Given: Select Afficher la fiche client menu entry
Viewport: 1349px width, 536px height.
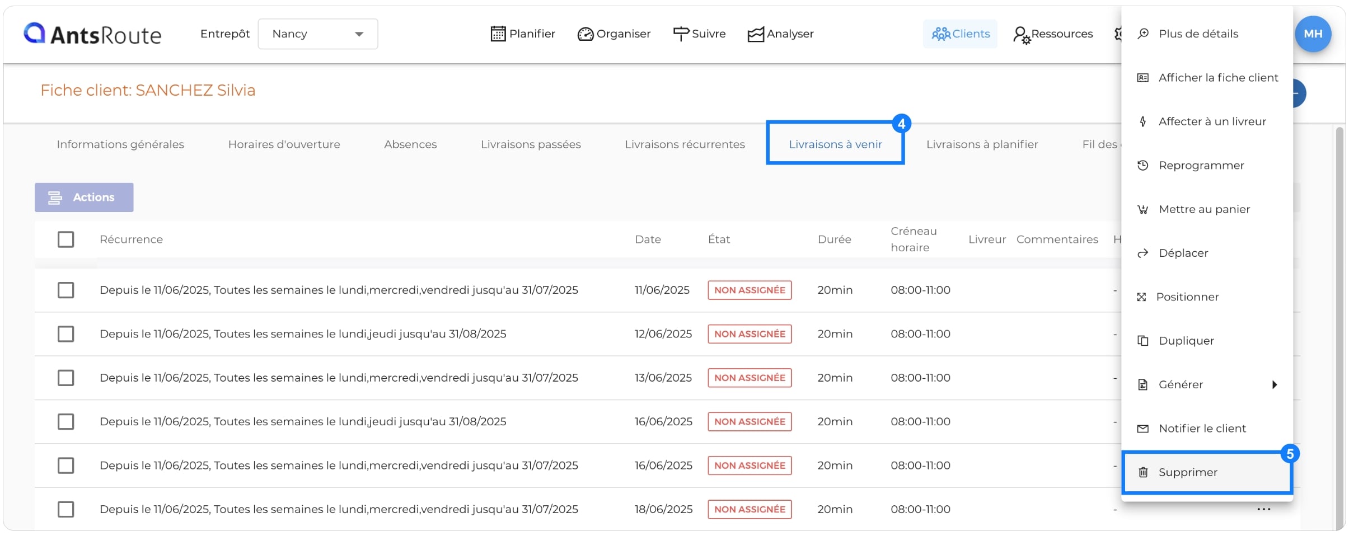Looking at the screenshot, I should (x=1207, y=78).
